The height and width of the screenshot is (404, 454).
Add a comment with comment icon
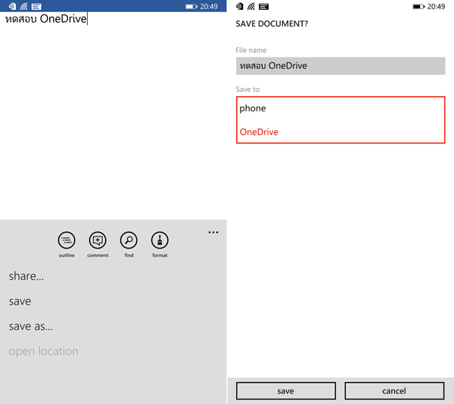pyautogui.click(x=98, y=240)
